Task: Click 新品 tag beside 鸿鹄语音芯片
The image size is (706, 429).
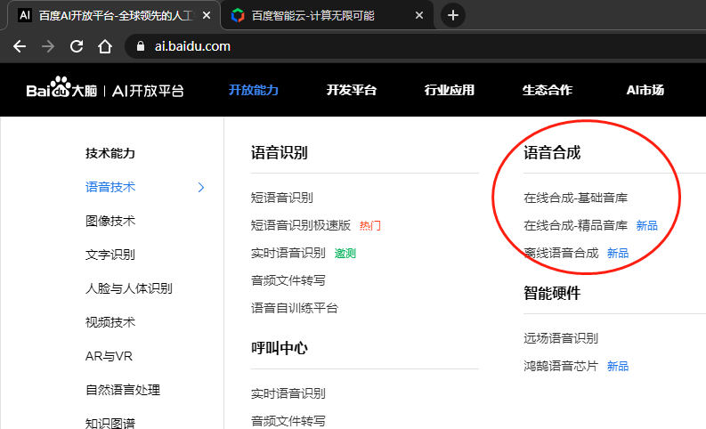Action: pos(618,367)
